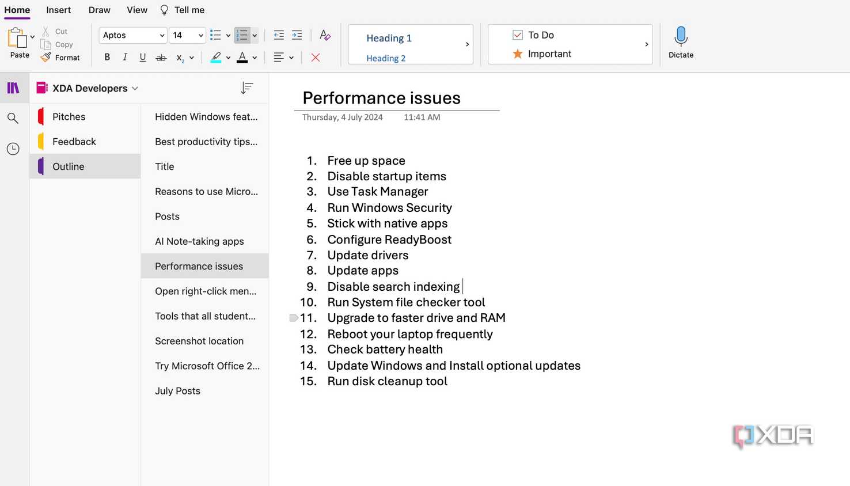Viewport: 850px width, 486px height.
Task: Increase the indent level
Action: coord(297,35)
